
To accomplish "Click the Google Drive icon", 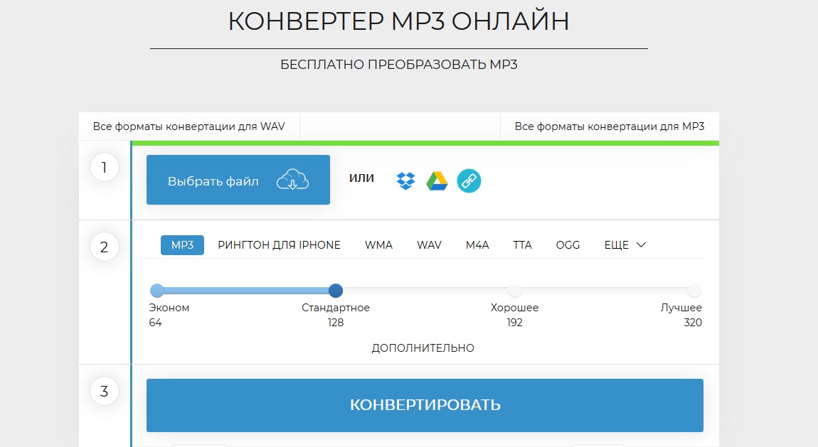I will (437, 181).
